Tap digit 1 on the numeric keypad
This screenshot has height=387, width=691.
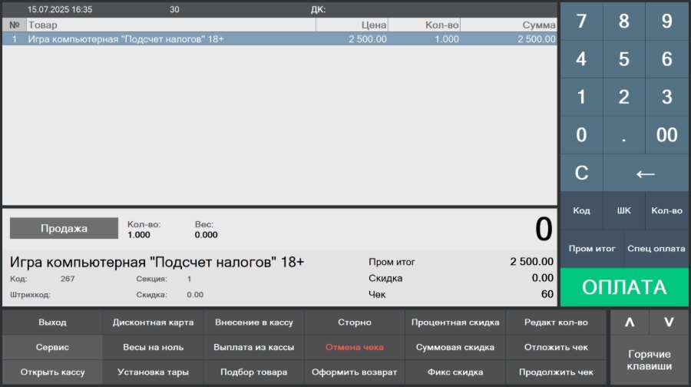coord(581,97)
